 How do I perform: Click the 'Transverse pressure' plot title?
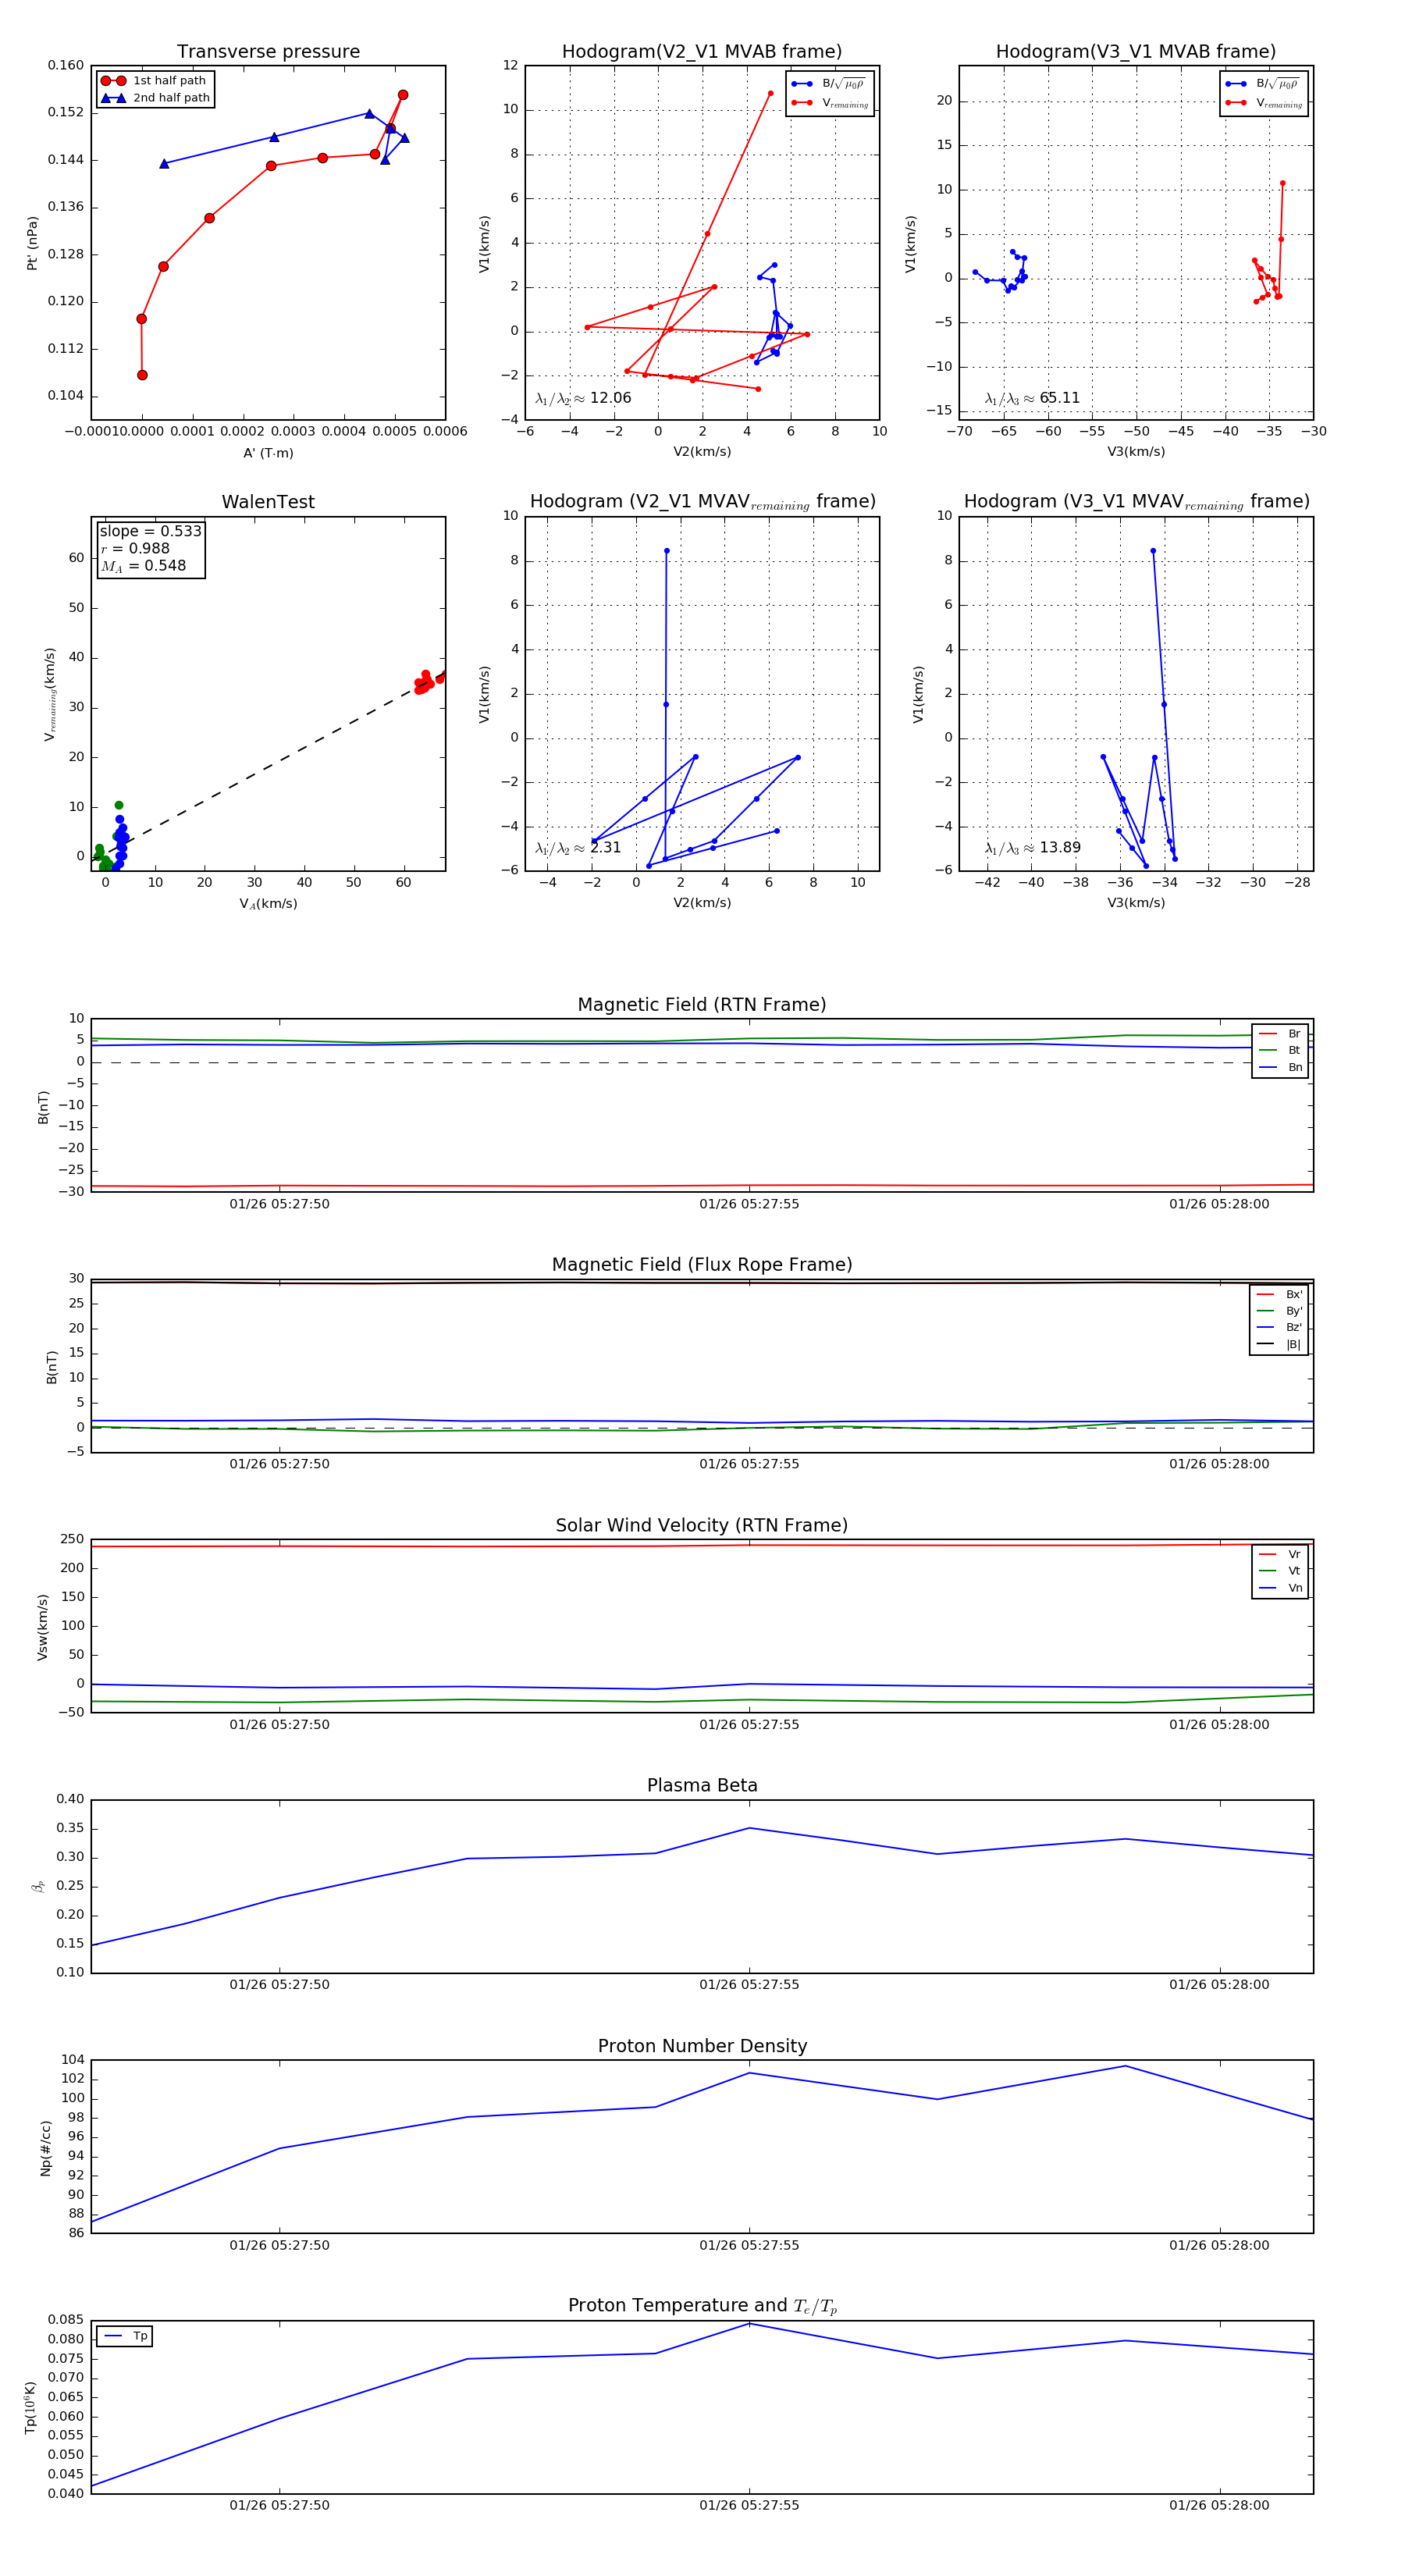pos(268,52)
